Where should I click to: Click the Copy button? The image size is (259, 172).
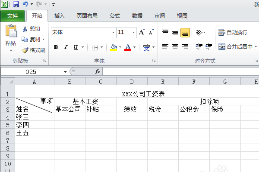pos(31,40)
